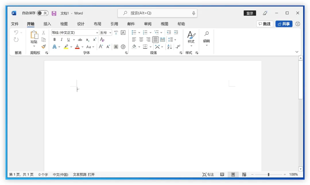Switch to the Draw (绘图) tab
This screenshot has height=185, width=310.
tap(64, 24)
